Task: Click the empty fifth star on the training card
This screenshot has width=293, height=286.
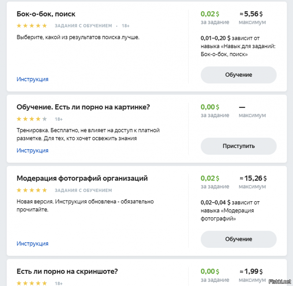Action: 45,119
